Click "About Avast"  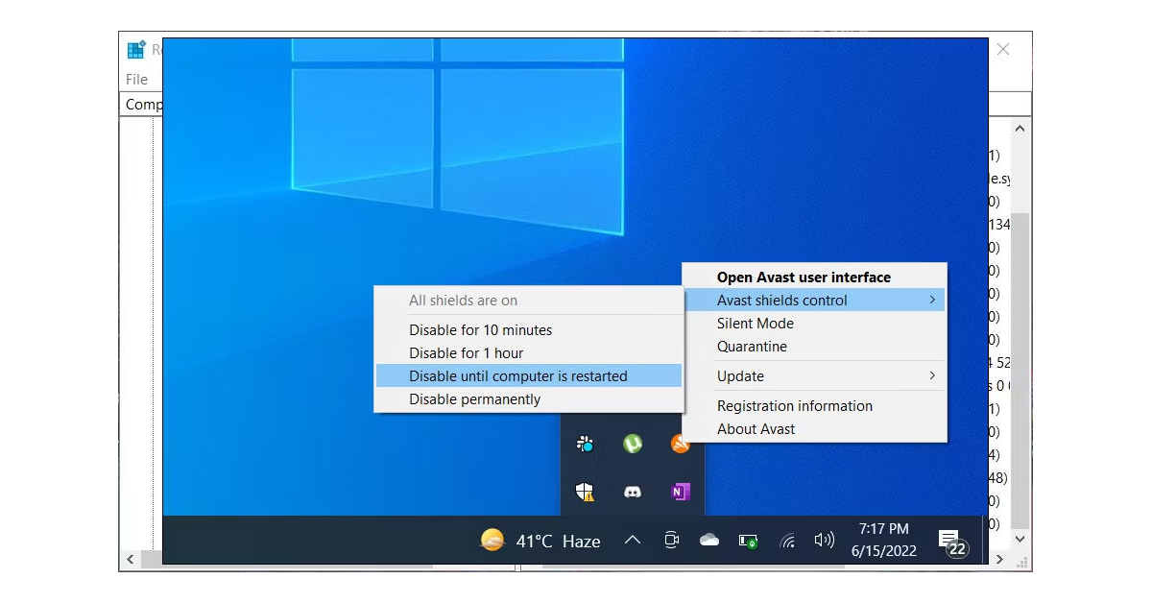756,428
